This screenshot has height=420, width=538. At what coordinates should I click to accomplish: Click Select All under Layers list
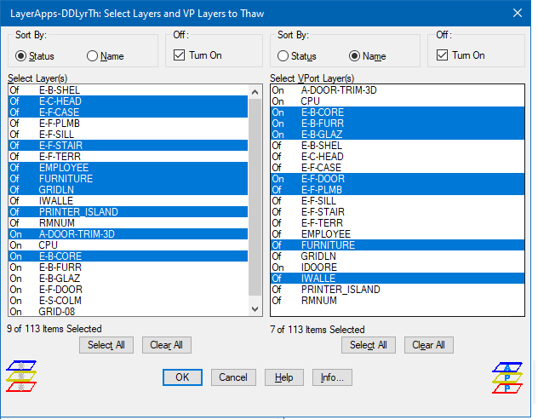(106, 345)
